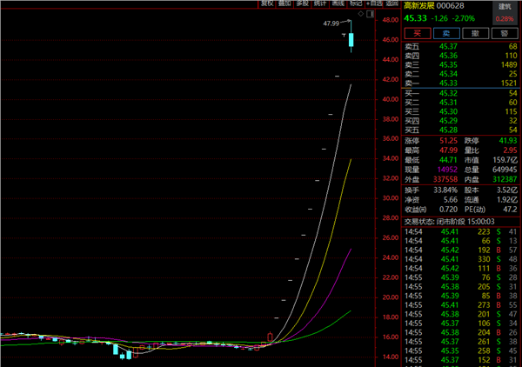The image size is (522, 367).
Task: Select the 14:55 trade with volume 76 S
Action: pyautogui.click(x=461, y=277)
